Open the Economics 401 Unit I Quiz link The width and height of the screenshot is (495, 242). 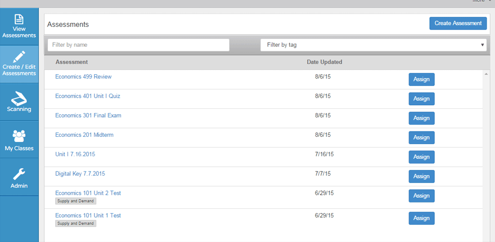[87, 96]
